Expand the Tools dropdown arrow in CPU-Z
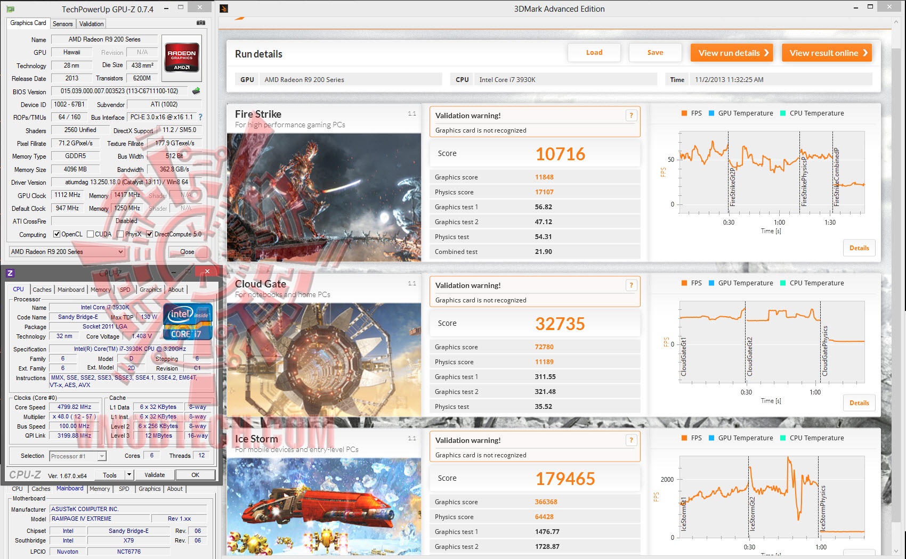Viewport: 906px width, 559px height. click(x=129, y=474)
